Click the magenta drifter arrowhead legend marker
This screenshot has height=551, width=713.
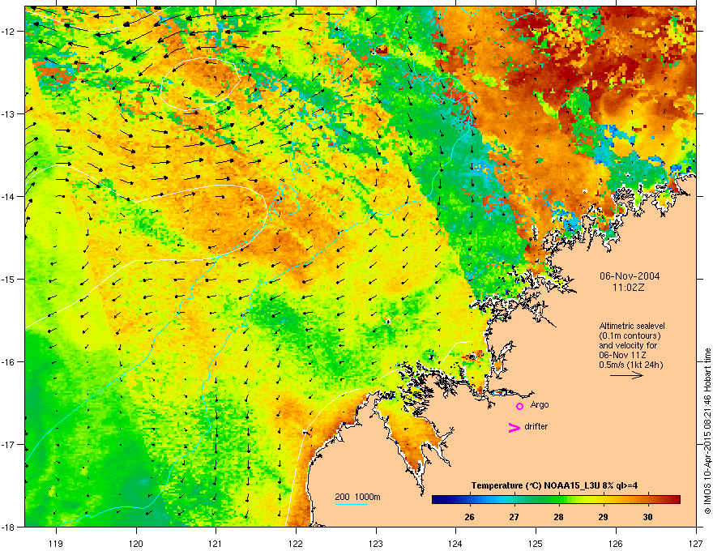pyautogui.click(x=514, y=427)
